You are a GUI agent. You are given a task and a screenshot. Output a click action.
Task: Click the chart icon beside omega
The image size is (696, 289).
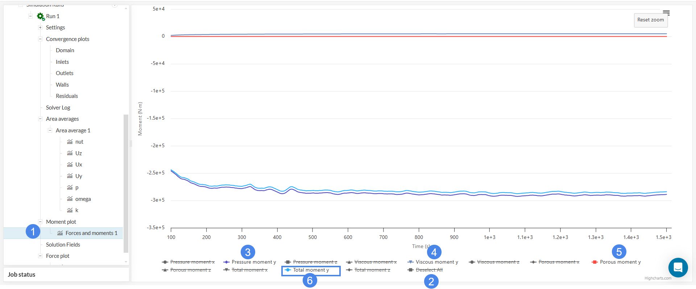[70, 199]
